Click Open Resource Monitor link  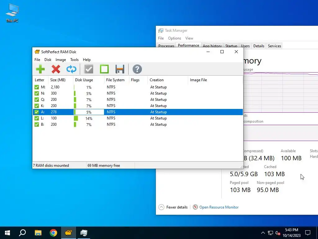point(219,207)
